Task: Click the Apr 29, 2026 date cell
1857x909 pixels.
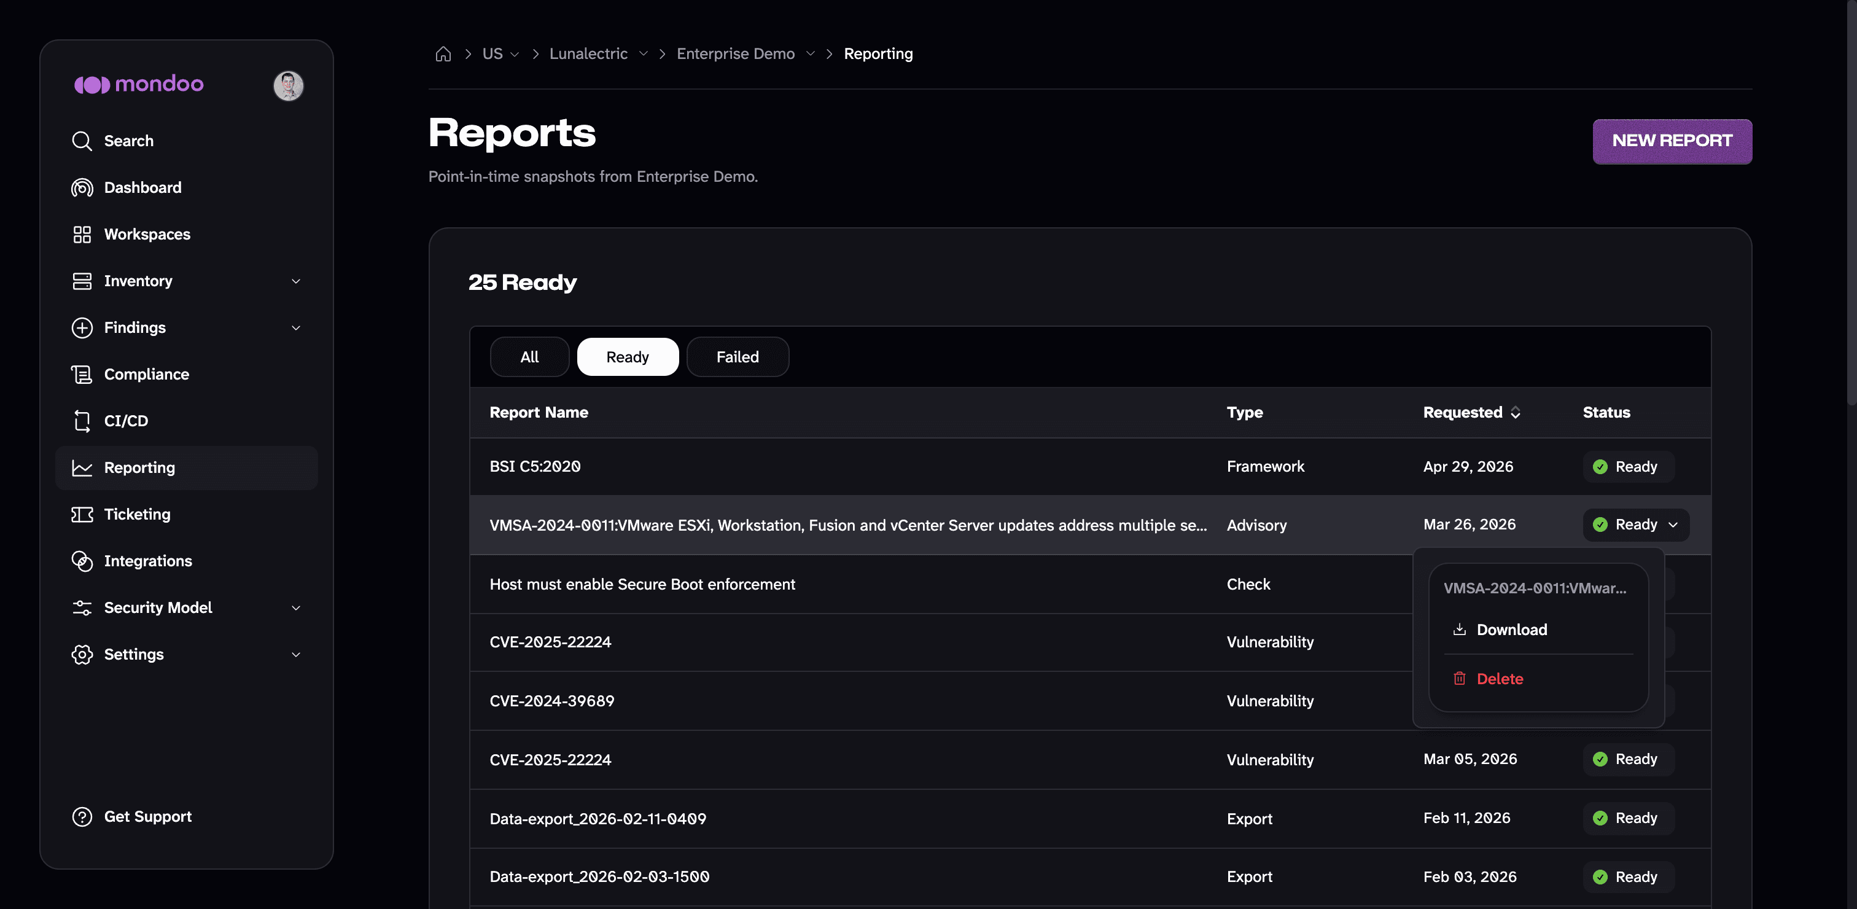Action: click(x=1468, y=467)
